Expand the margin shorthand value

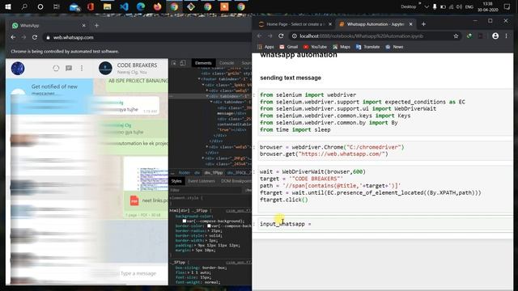pos(193,251)
